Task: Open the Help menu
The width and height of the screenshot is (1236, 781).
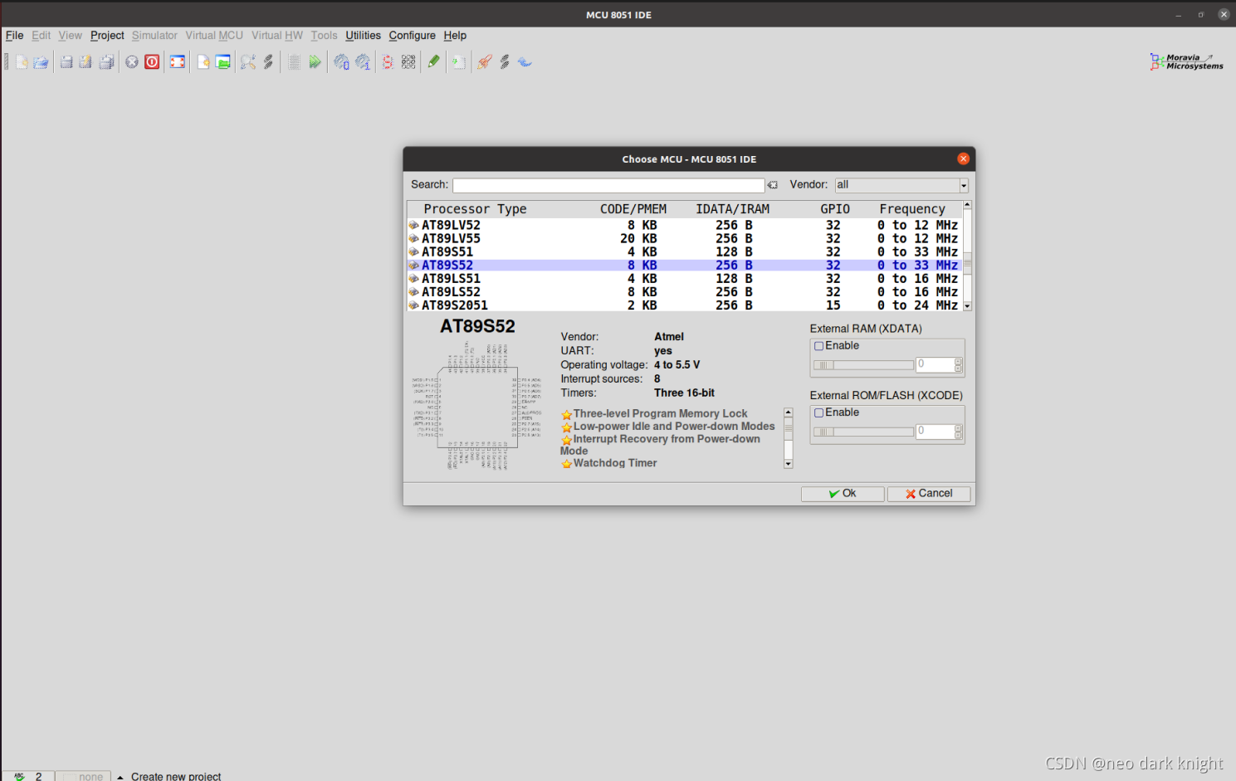Action: click(455, 36)
